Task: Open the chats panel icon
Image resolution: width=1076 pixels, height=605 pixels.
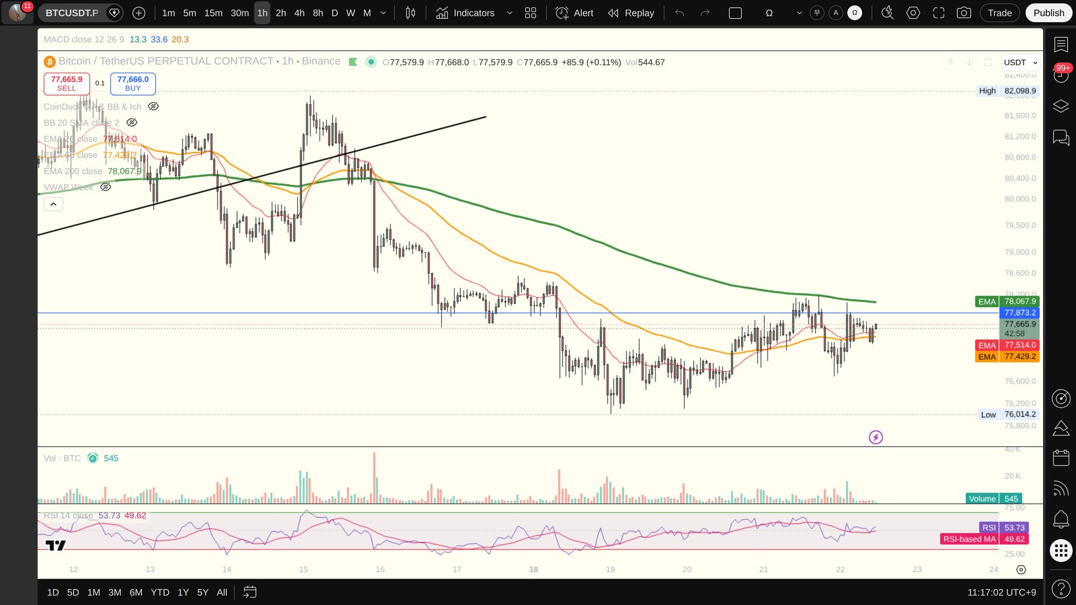Action: [1061, 138]
